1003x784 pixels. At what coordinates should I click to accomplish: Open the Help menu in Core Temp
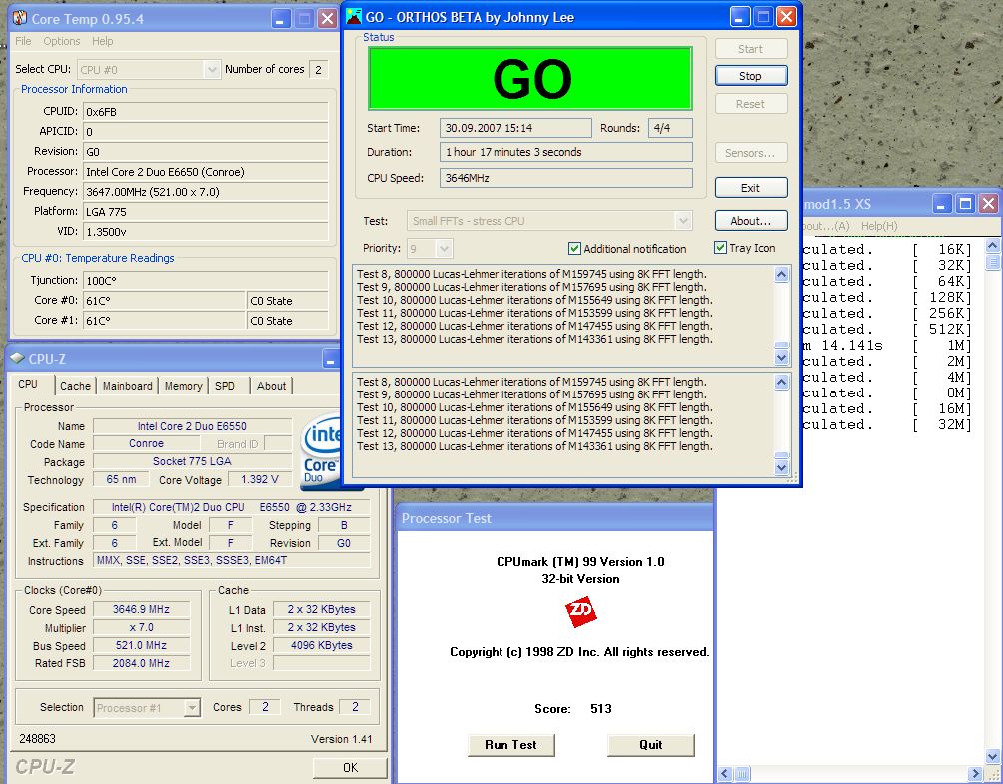(x=102, y=41)
